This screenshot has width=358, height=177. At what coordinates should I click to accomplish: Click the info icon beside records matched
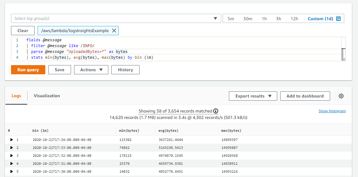coord(216,111)
